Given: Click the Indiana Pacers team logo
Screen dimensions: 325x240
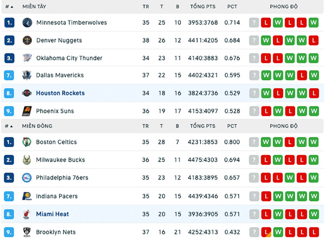Looking at the screenshot, I should coord(27,196).
